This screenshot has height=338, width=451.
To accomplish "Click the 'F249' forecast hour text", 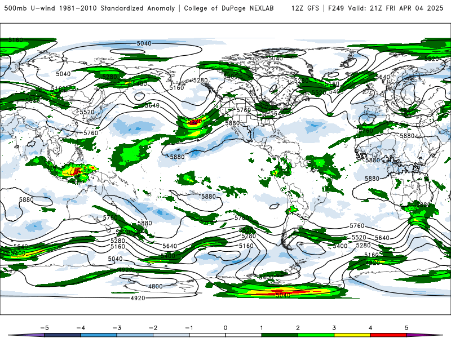I will click(x=336, y=8).
